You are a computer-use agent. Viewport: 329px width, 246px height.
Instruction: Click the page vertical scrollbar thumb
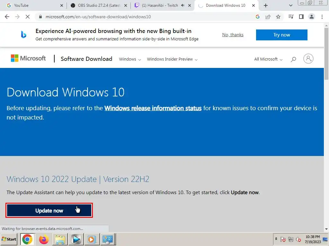tap(326, 53)
